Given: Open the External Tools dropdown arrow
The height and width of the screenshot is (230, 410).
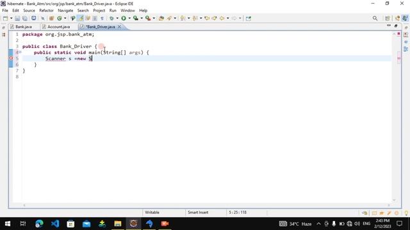Looking at the screenshot, I should [154, 19].
